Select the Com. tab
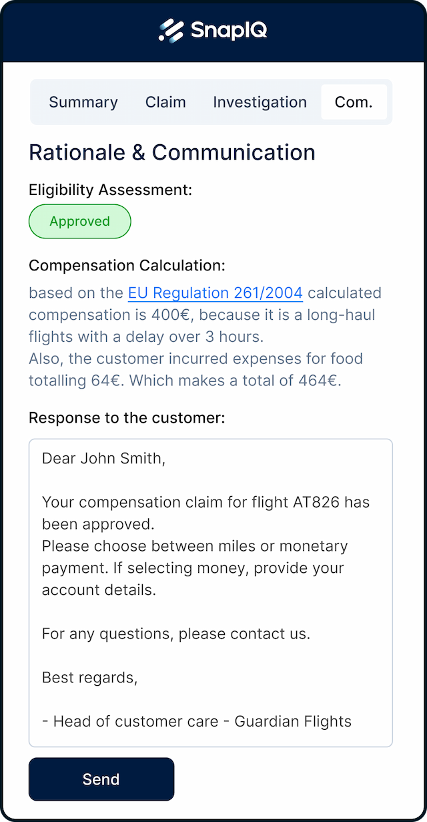The image size is (427, 822). [x=354, y=102]
